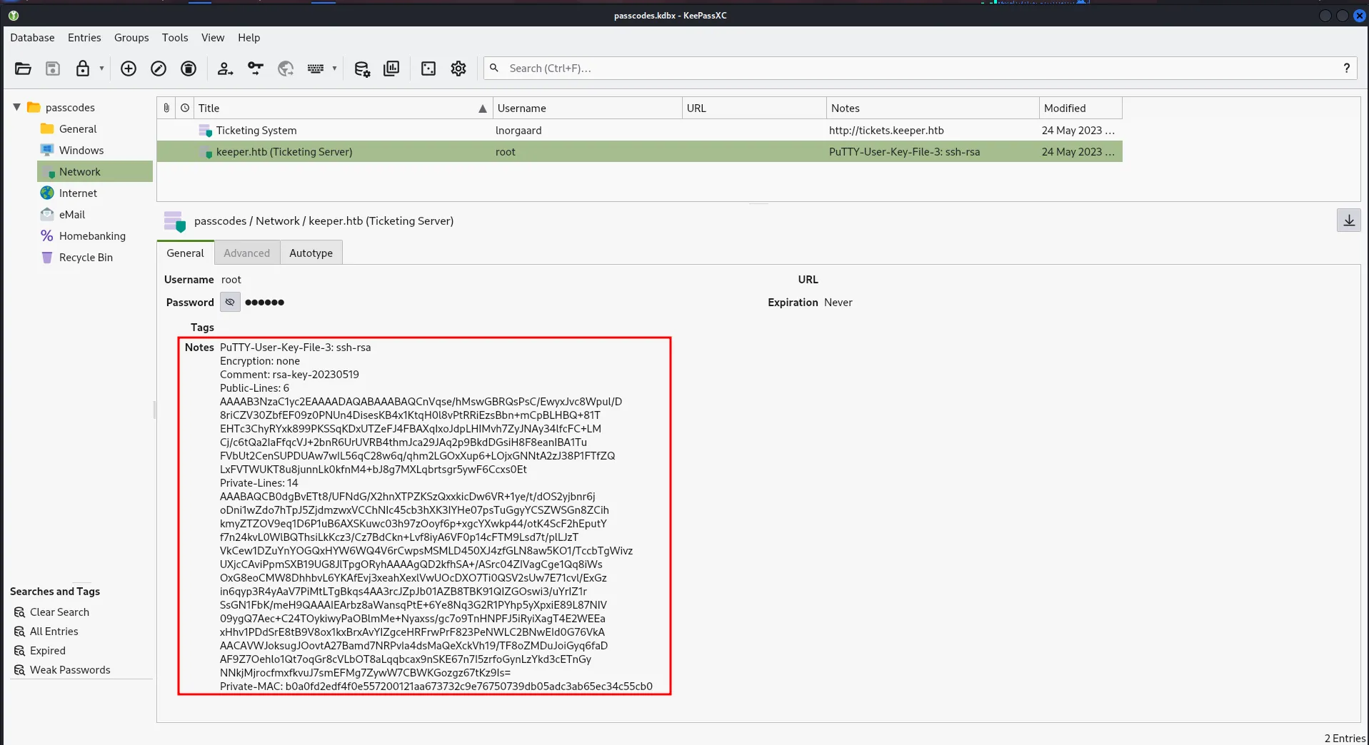1369x745 pixels.
Task: Open the Database menu
Action: (32, 38)
